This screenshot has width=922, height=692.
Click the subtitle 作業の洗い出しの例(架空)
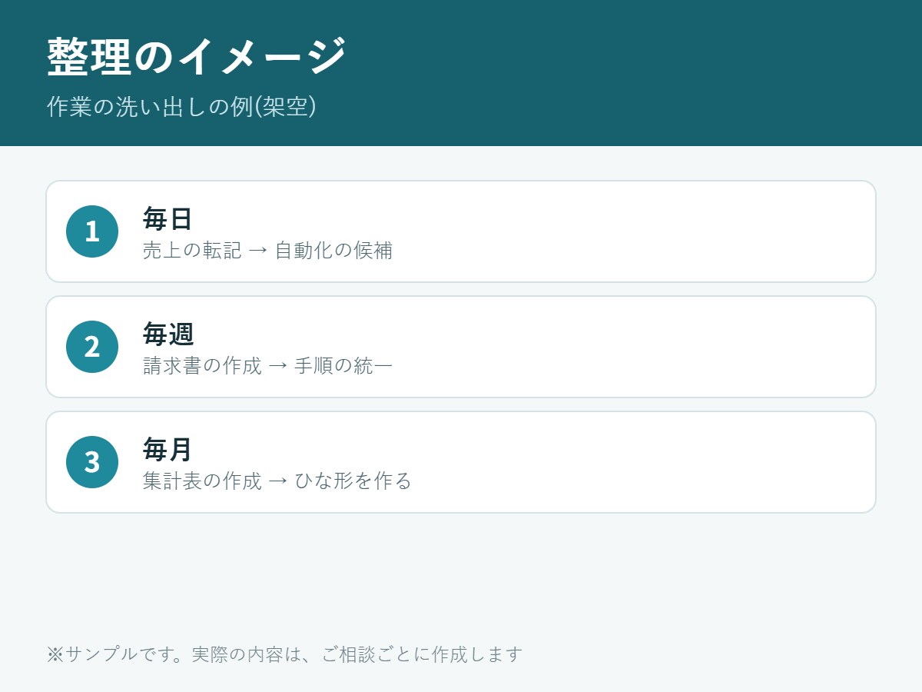tap(182, 106)
